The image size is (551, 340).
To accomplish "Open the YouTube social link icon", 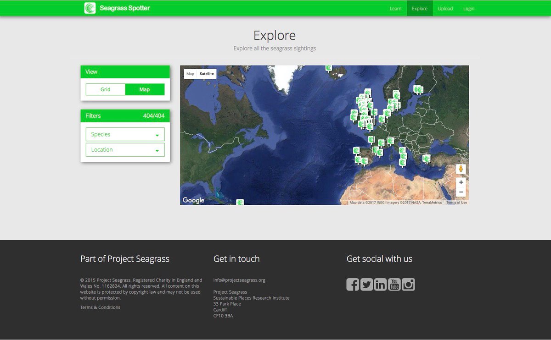I will click(394, 285).
